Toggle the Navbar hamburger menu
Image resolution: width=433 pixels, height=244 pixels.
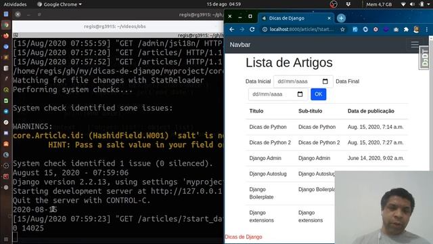point(415,45)
